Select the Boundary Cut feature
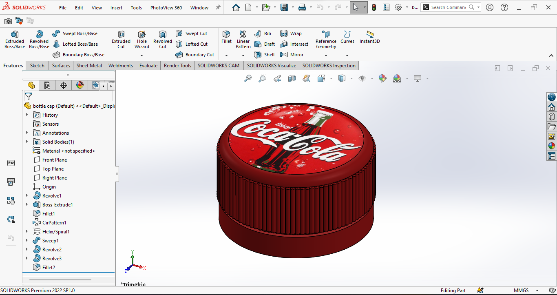Screen dimensions: 557x295 pyautogui.click(x=195, y=55)
